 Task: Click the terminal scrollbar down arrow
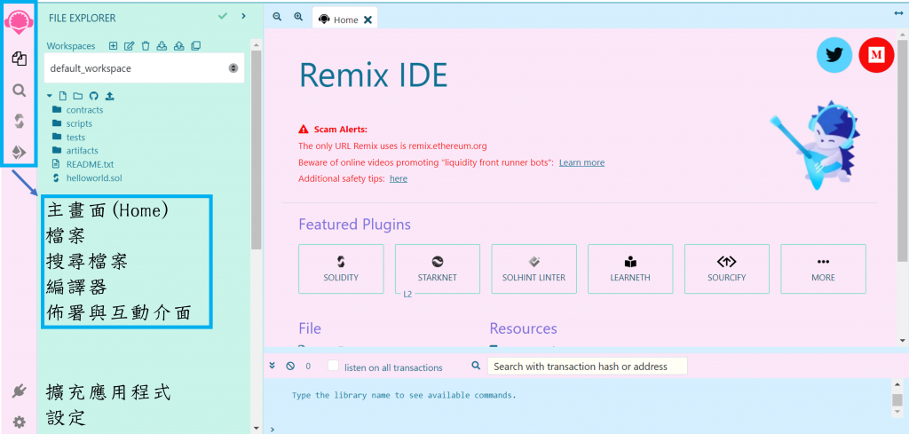897,411
